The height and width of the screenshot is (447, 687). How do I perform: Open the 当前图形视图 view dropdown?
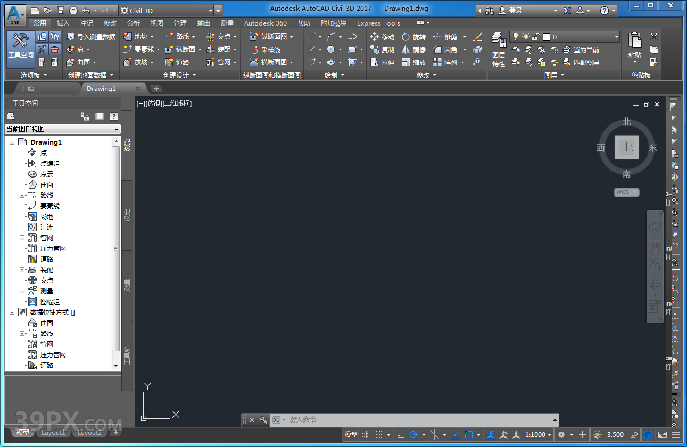63,129
